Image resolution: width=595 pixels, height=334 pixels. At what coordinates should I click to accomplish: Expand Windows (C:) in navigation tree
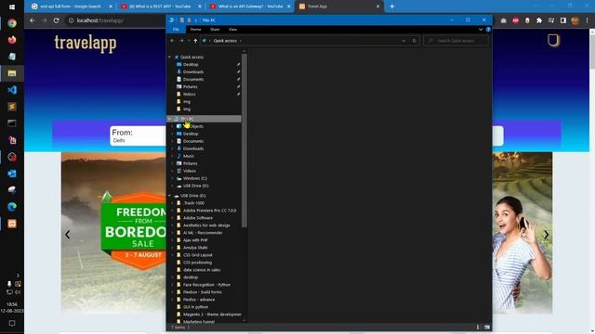(x=173, y=178)
